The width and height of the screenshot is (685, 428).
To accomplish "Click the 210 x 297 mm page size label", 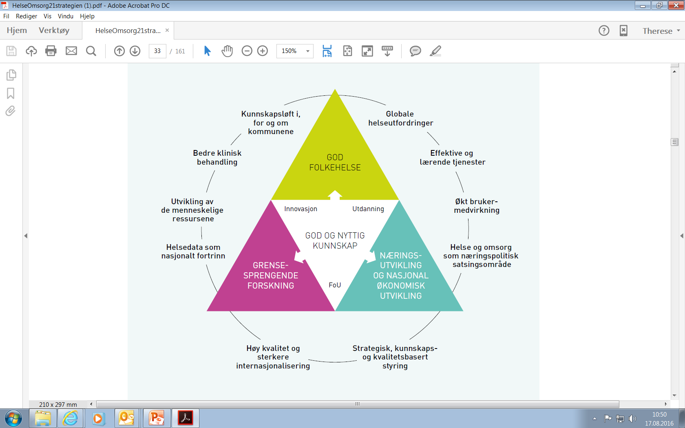I will 58,404.
